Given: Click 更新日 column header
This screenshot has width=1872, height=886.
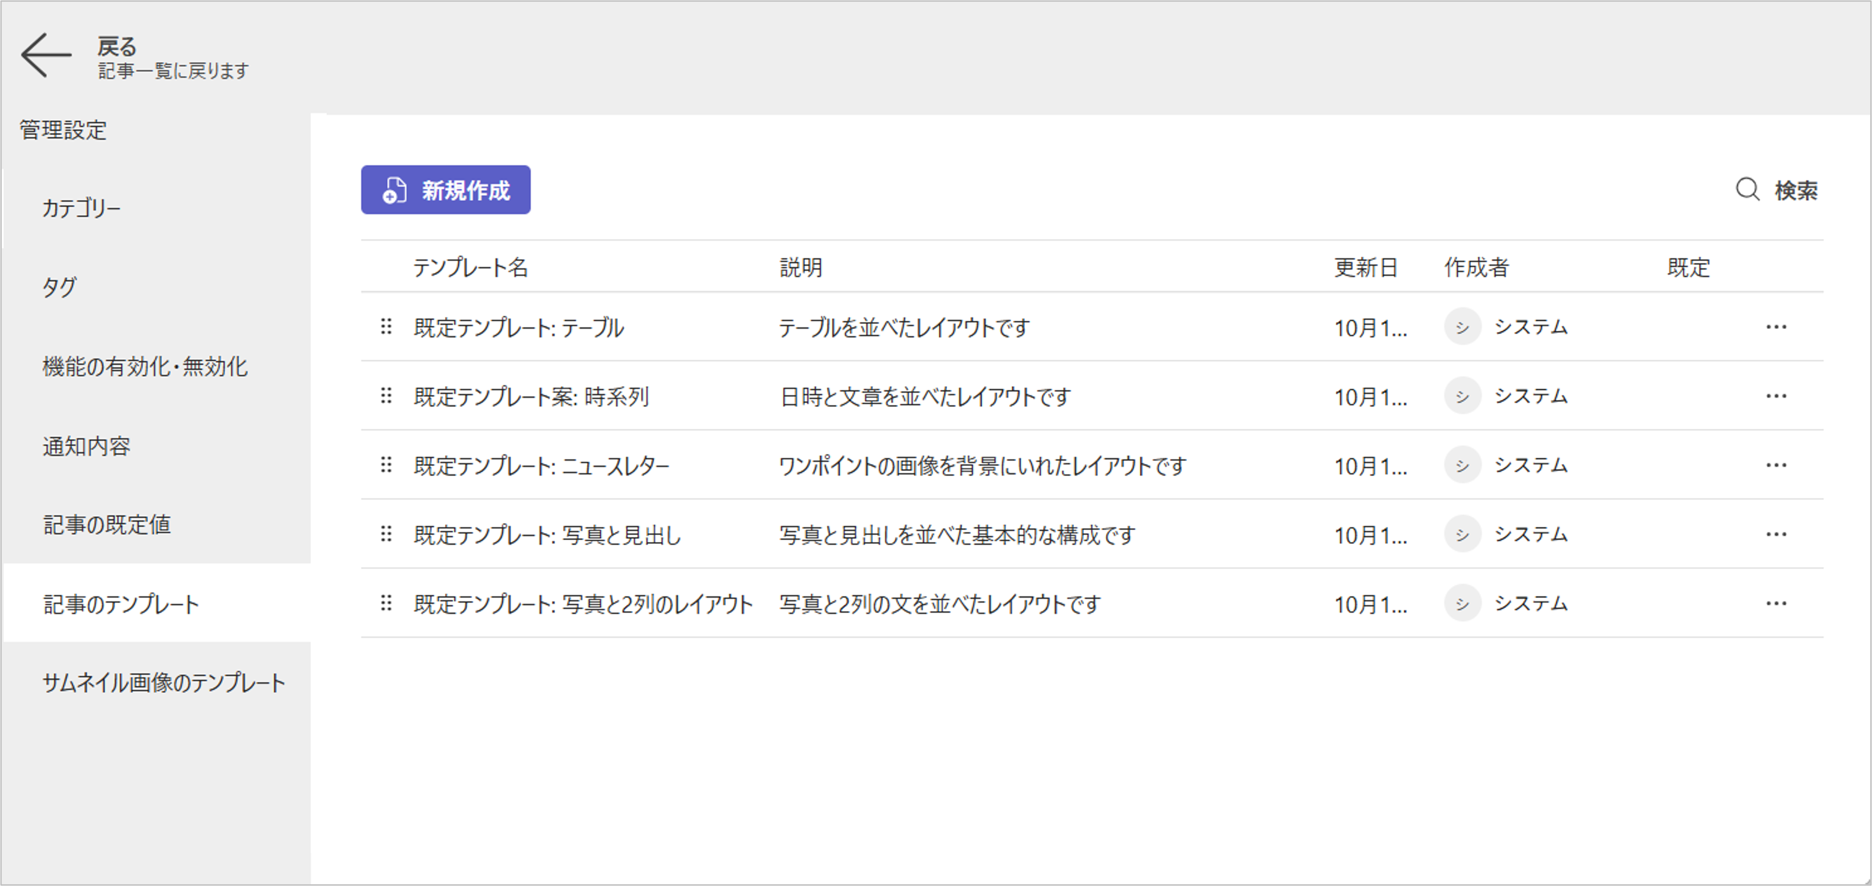Looking at the screenshot, I should tap(1366, 267).
